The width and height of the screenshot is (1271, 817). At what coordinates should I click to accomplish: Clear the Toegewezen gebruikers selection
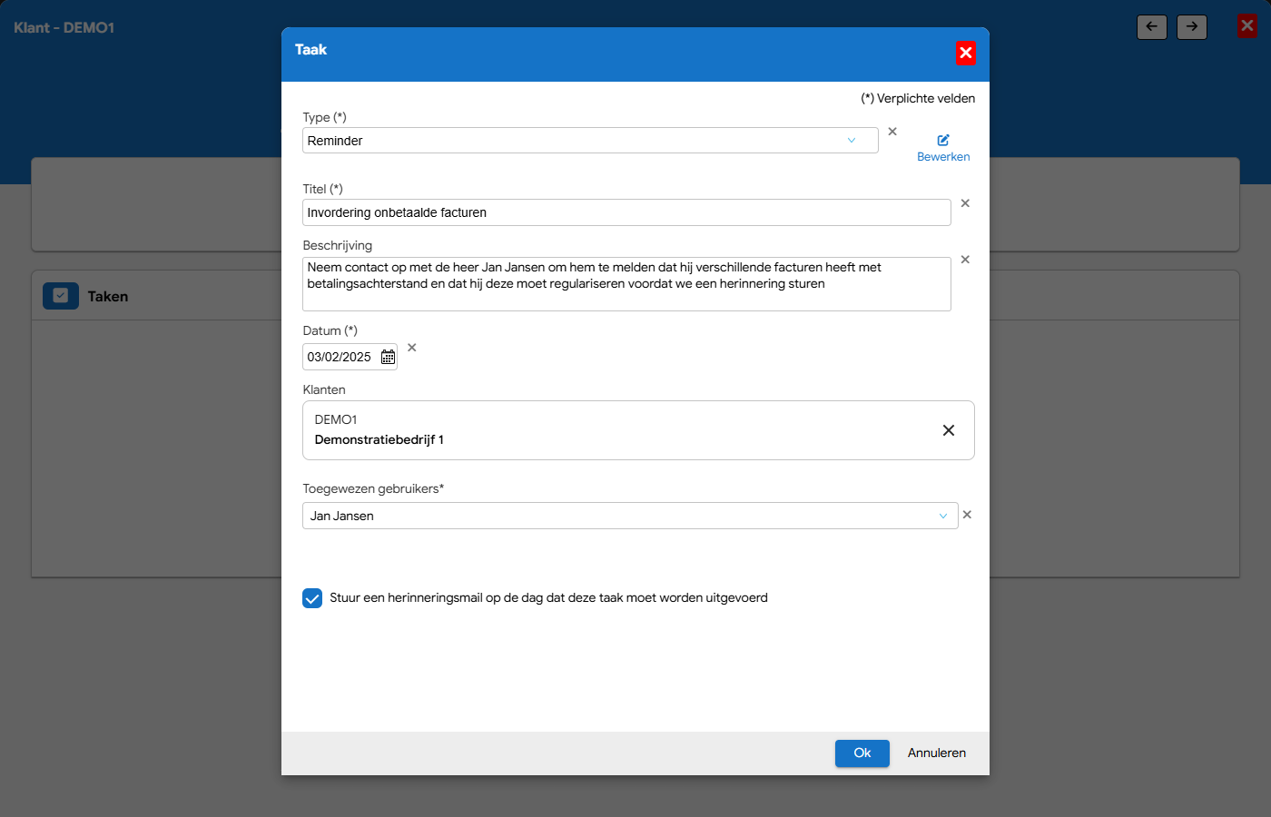coord(967,515)
